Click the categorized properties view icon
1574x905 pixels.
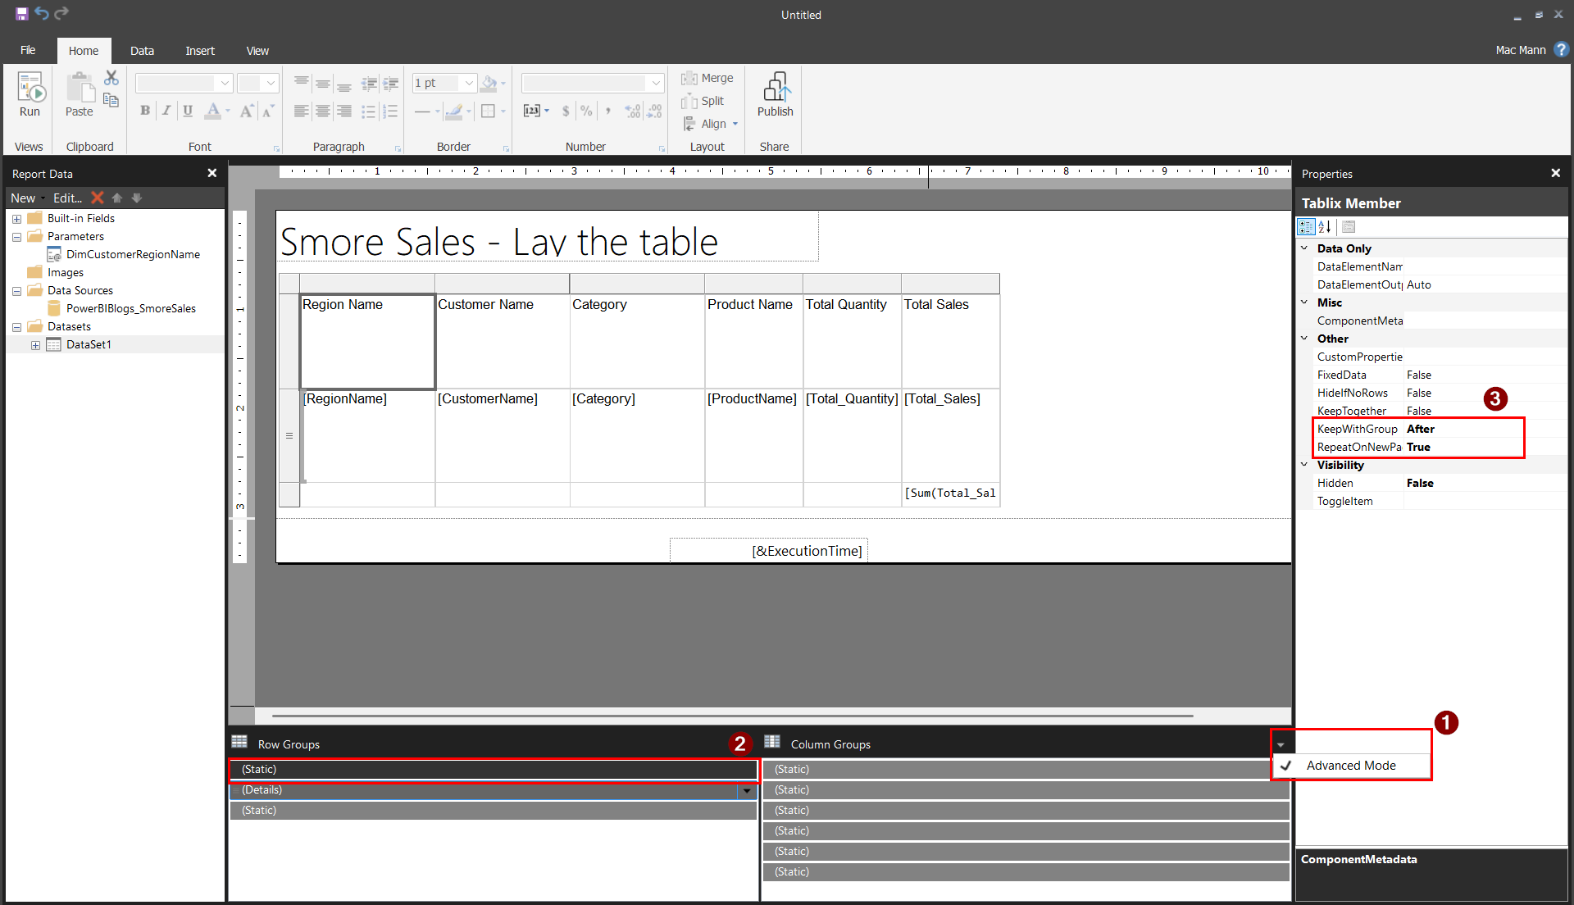tap(1306, 227)
